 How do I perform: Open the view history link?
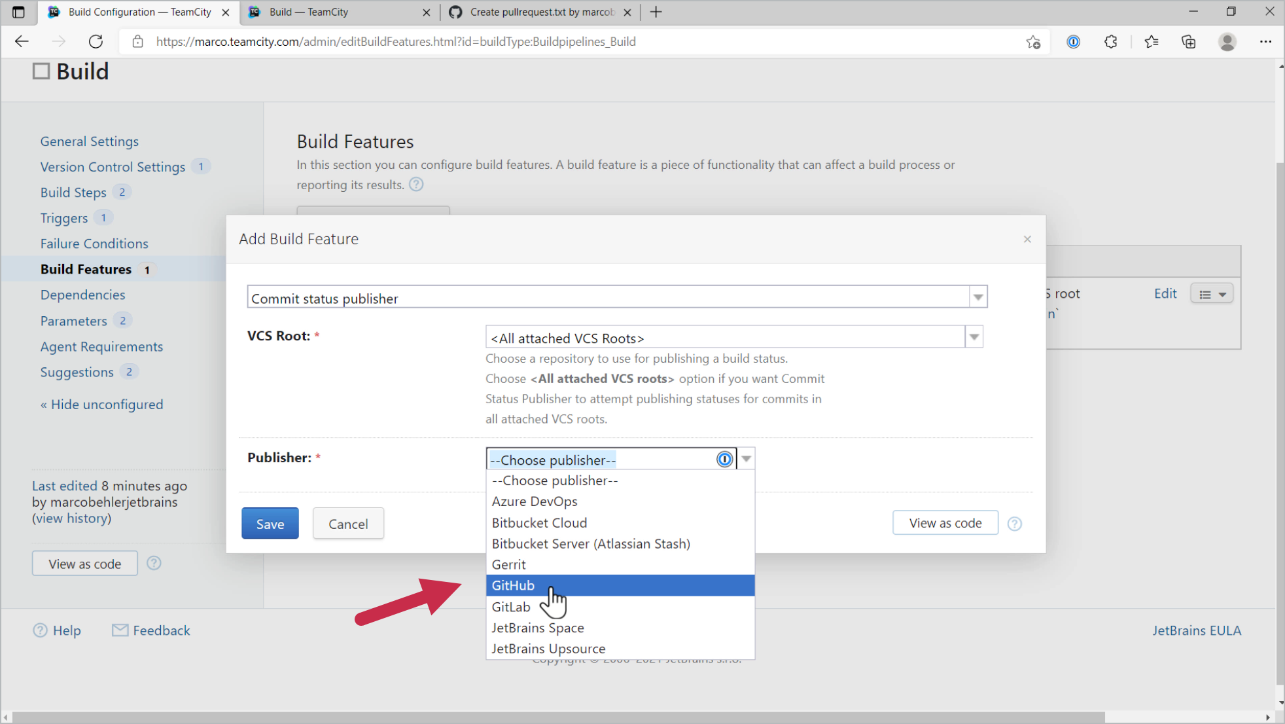[71, 518]
